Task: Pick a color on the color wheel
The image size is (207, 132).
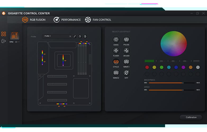Action: tap(174, 44)
